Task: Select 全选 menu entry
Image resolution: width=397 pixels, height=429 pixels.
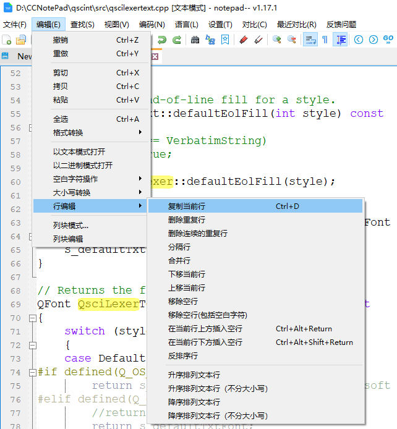Action: (x=92, y=119)
